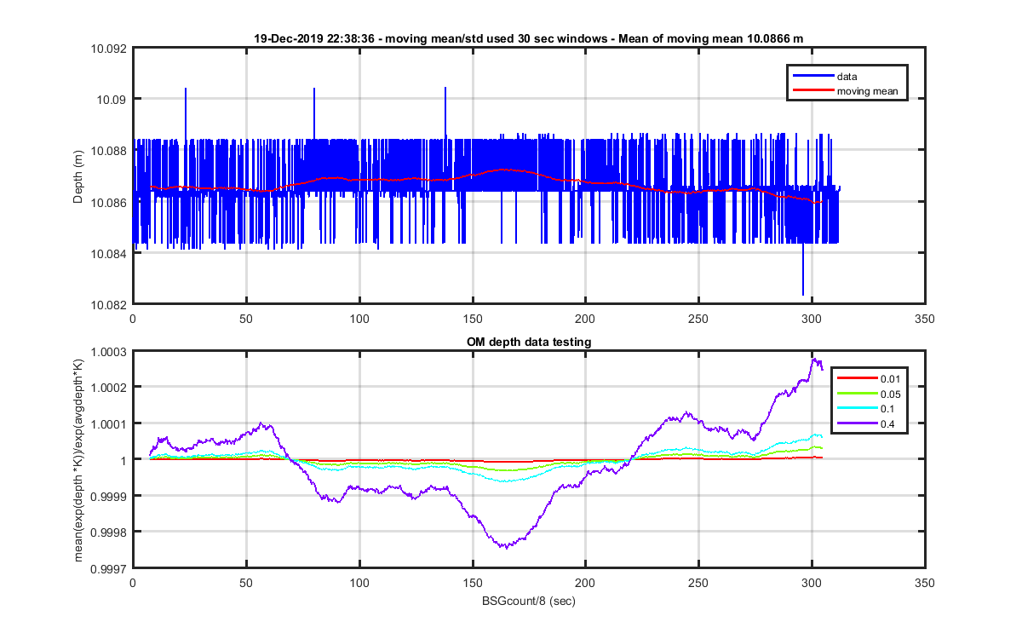The width and height of the screenshot is (1022, 639).
Task: Click the red line sample beside 'moving mean' legend
Action: coord(812,91)
